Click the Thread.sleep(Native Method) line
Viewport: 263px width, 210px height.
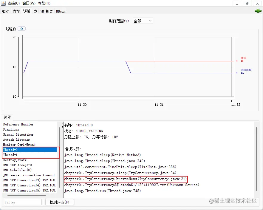tap(103, 155)
